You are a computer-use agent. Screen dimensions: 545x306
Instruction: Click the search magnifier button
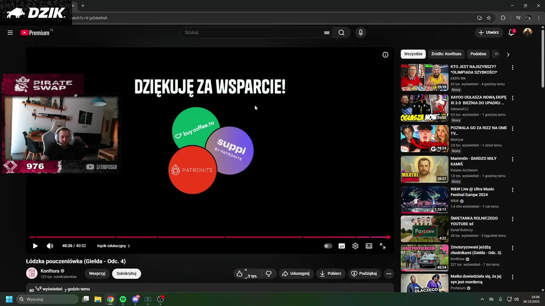click(341, 33)
